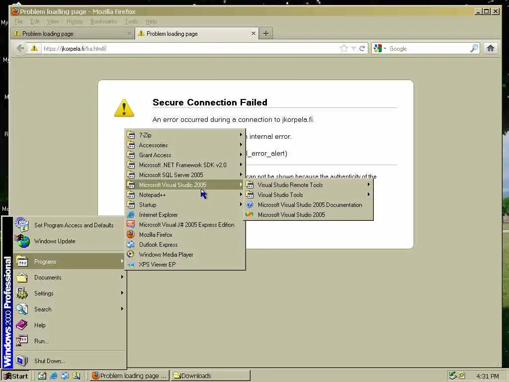The width and height of the screenshot is (509, 382).
Task: Open a new tab with plus button
Action: [265, 33]
